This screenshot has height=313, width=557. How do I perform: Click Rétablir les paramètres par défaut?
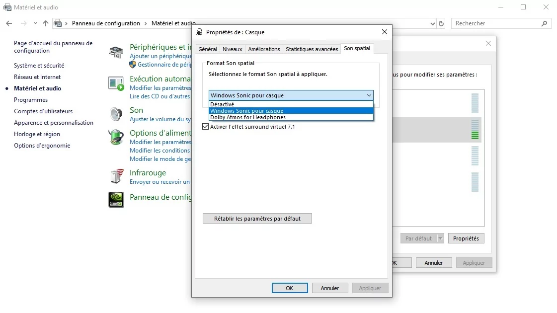click(x=257, y=219)
